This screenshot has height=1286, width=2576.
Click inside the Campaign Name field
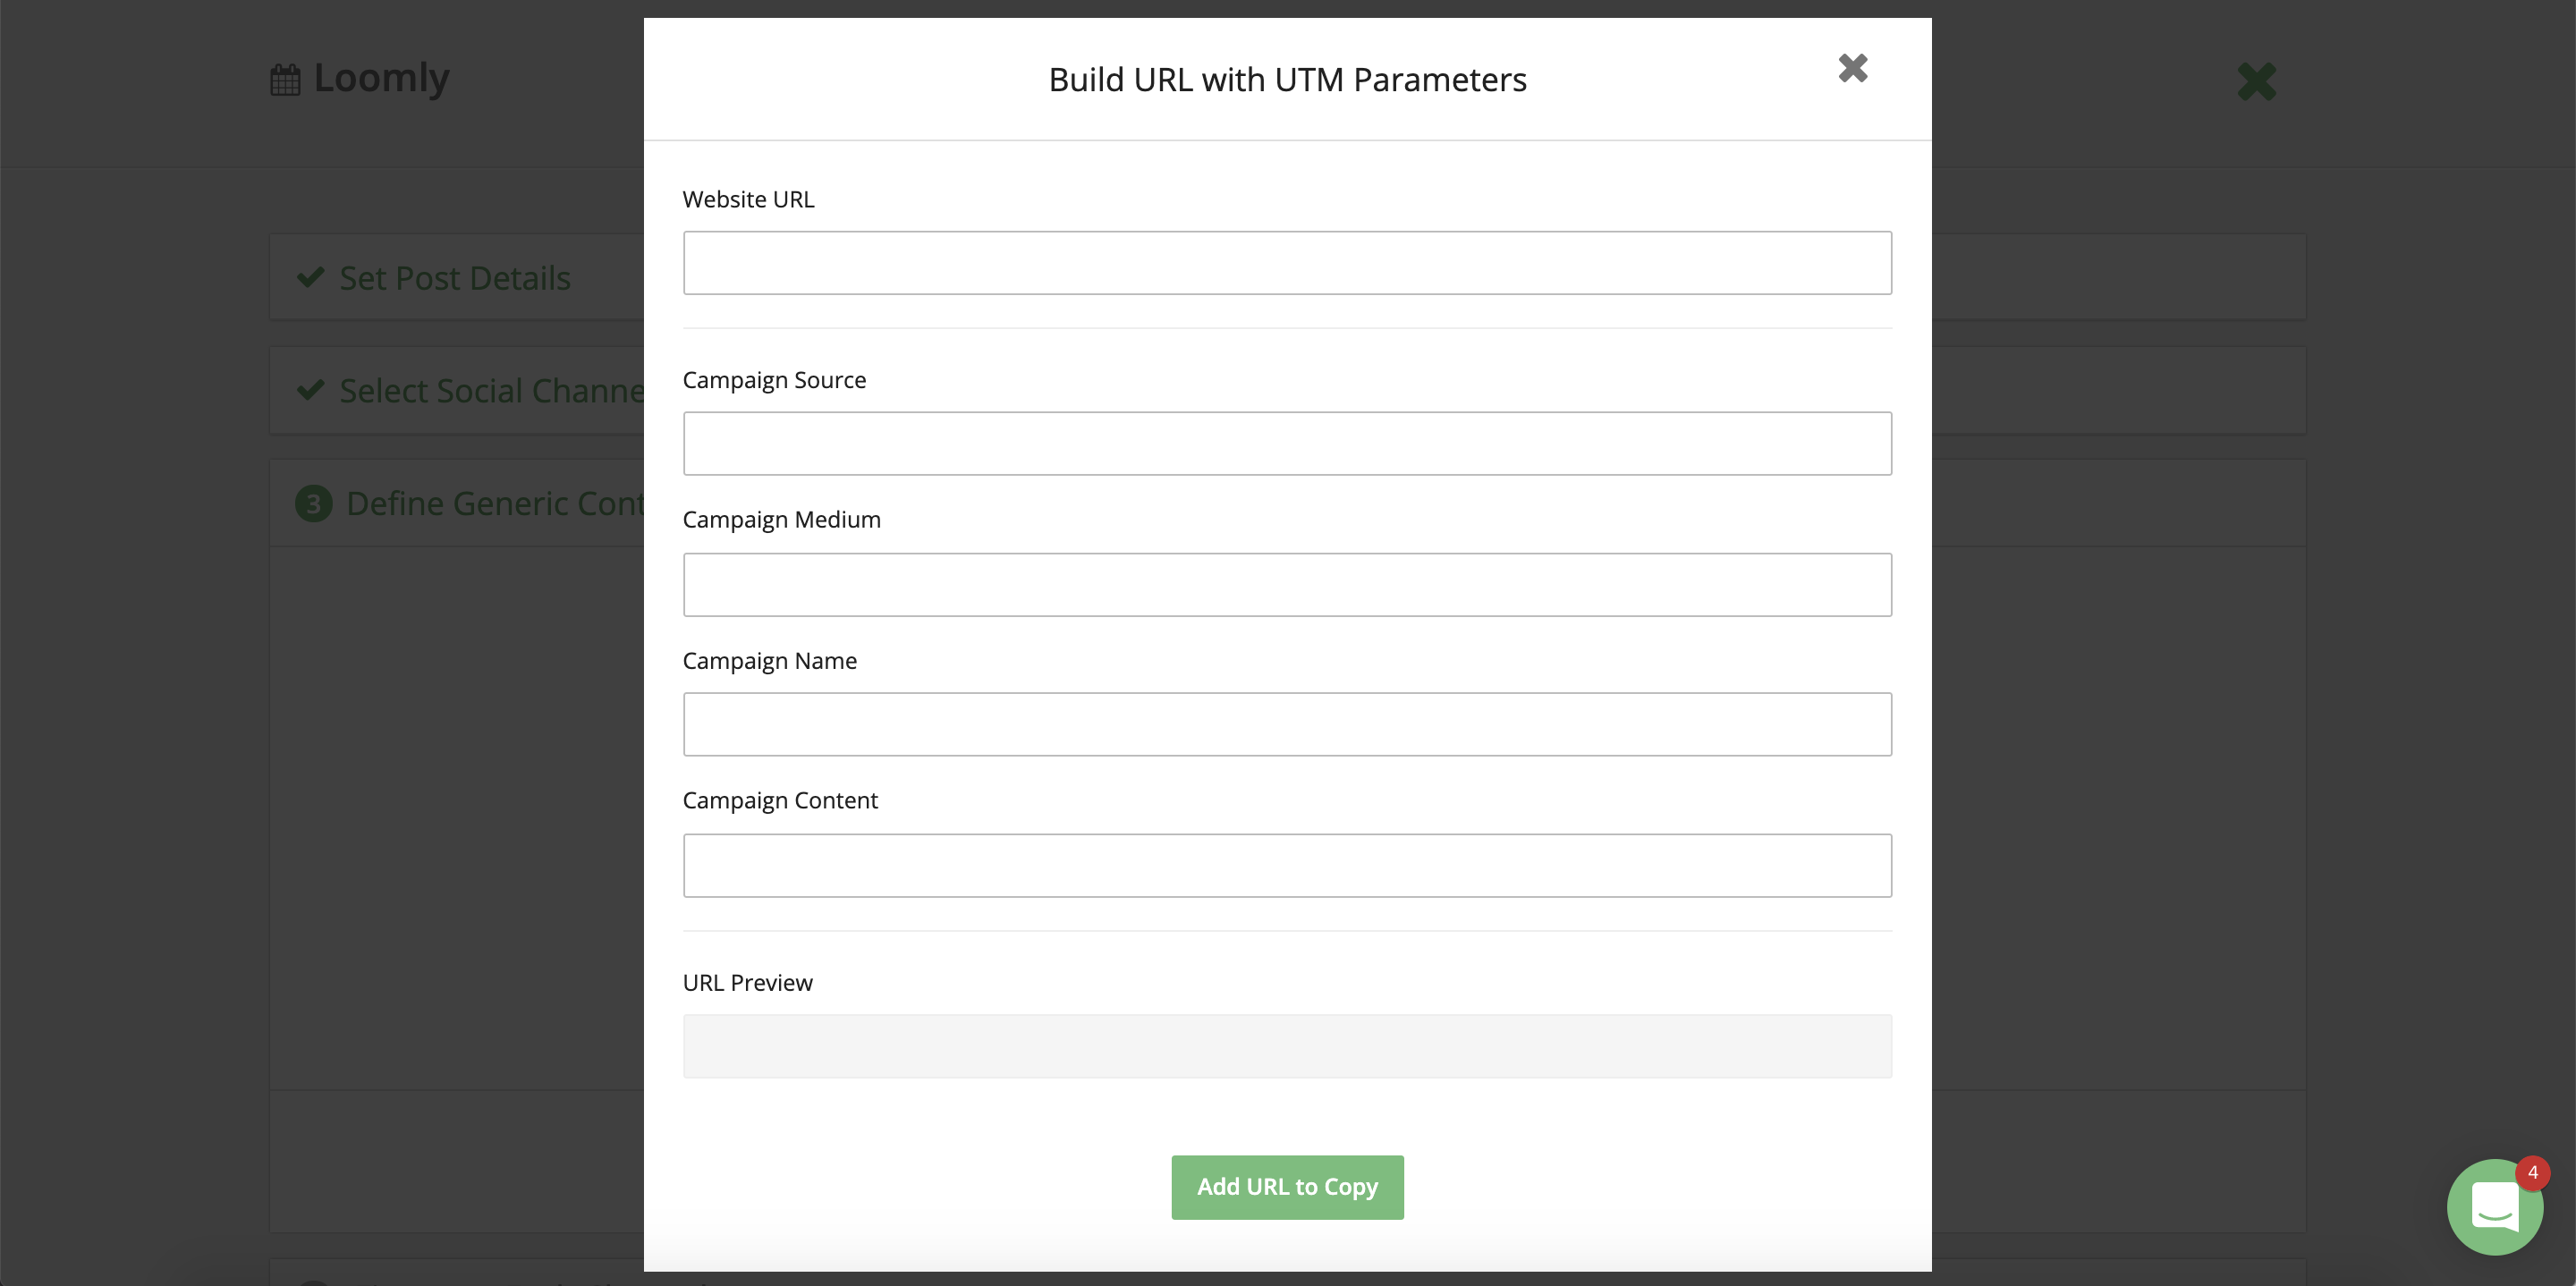click(x=1287, y=724)
